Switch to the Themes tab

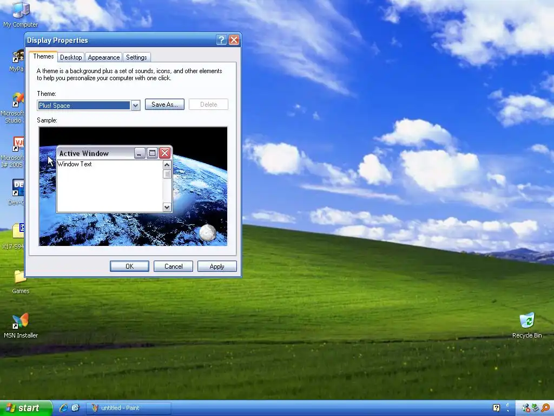(43, 56)
